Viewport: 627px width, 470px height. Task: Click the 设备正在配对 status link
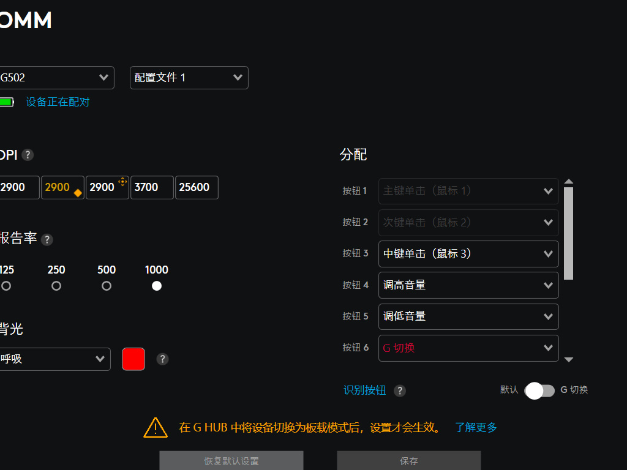click(x=58, y=102)
